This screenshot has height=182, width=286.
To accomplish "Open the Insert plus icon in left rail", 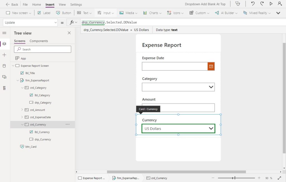I will (x=4, y=55).
